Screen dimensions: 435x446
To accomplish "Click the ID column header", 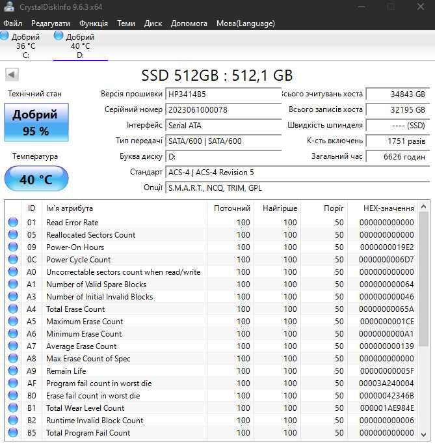I will [32, 208].
